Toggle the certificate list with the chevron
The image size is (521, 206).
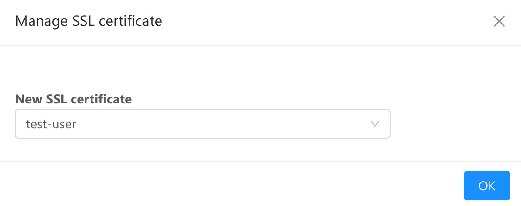(375, 124)
